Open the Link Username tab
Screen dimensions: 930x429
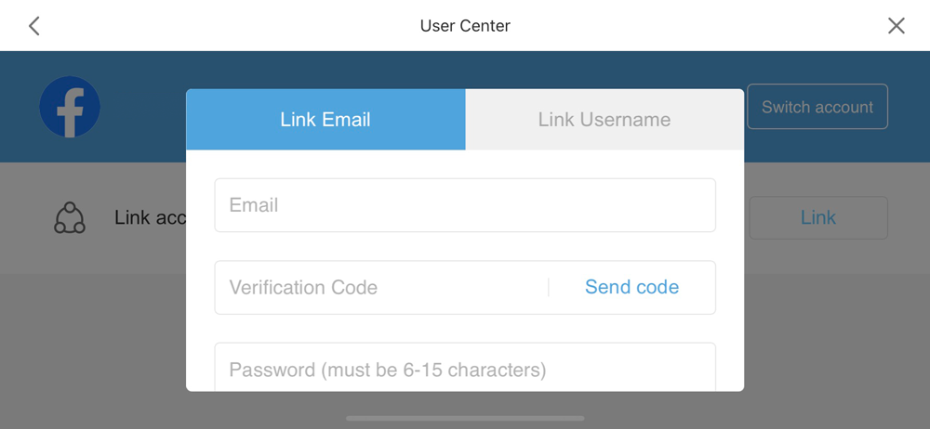pyautogui.click(x=604, y=120)
